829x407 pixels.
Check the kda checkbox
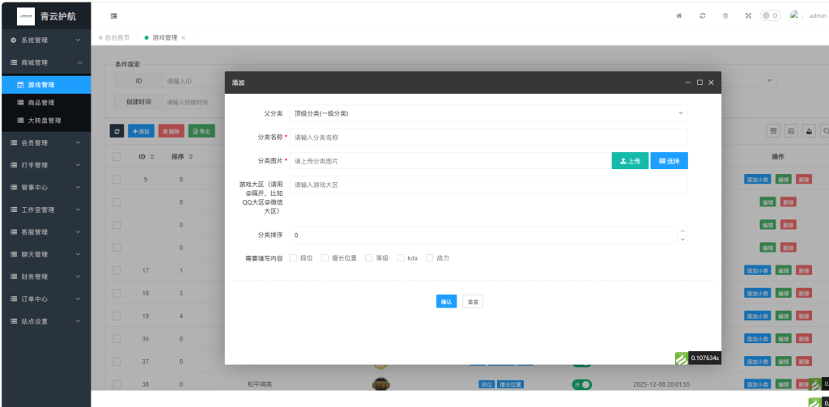(400, 258)
